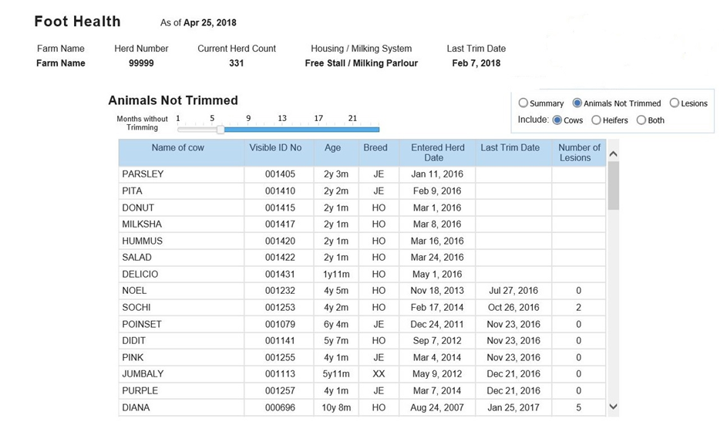The image size is (727, 422).
Task: Select the DIANA row in the table
Action: click(x=362, y=407)
